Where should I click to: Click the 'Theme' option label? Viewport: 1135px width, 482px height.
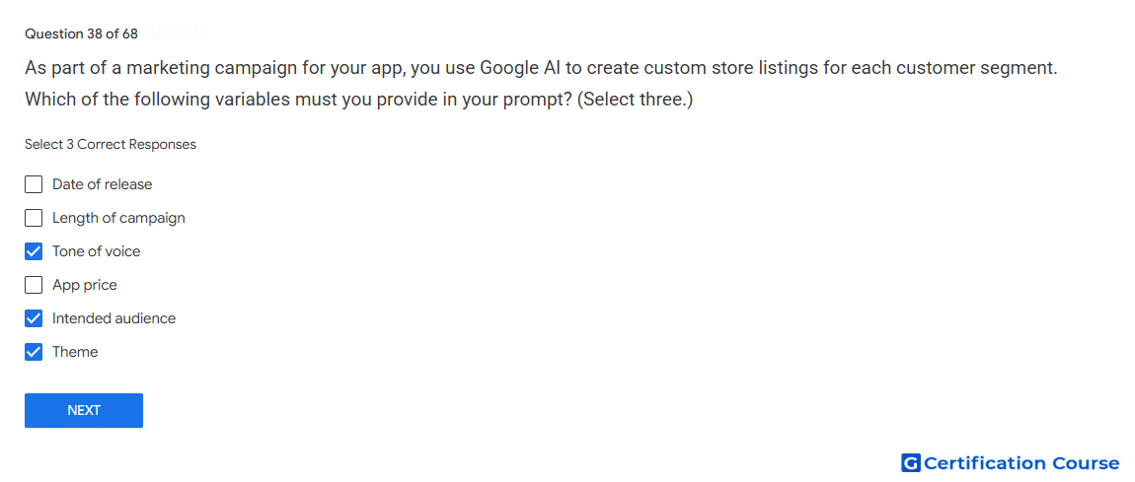(75, 352)
